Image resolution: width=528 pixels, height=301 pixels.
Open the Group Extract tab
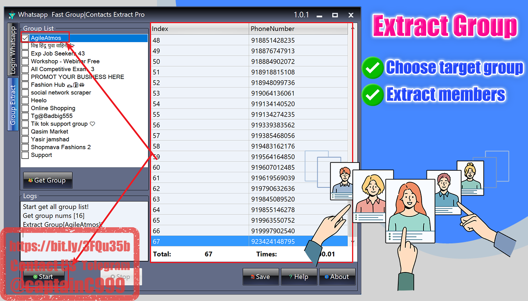(13, 105)
